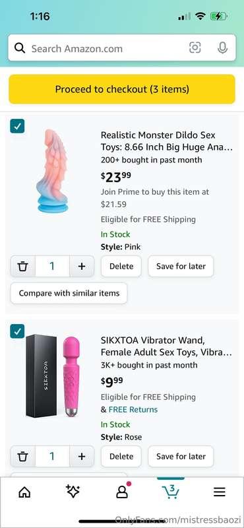Viewport: 244px width, 528px height.
Task: Increase quantity of first item with plus
Action: point(82,267)
